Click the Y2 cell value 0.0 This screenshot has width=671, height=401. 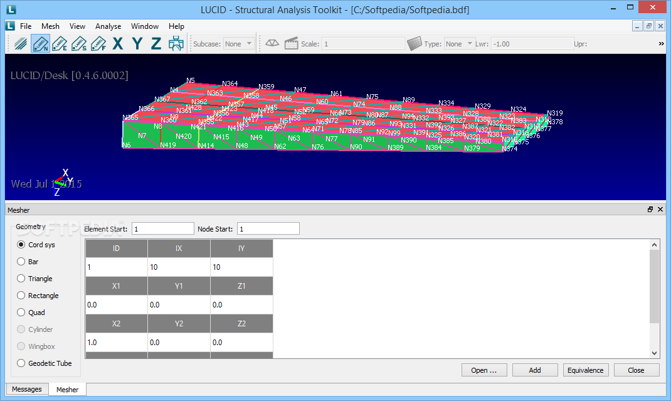tap(179, 342)
